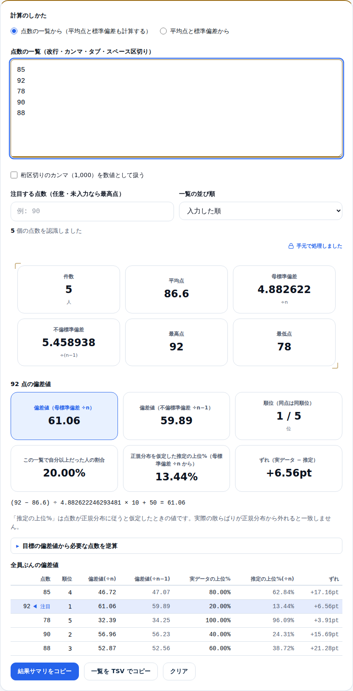
Task: Click the 偏差値(÷n) column header
Action: point(102,579)
